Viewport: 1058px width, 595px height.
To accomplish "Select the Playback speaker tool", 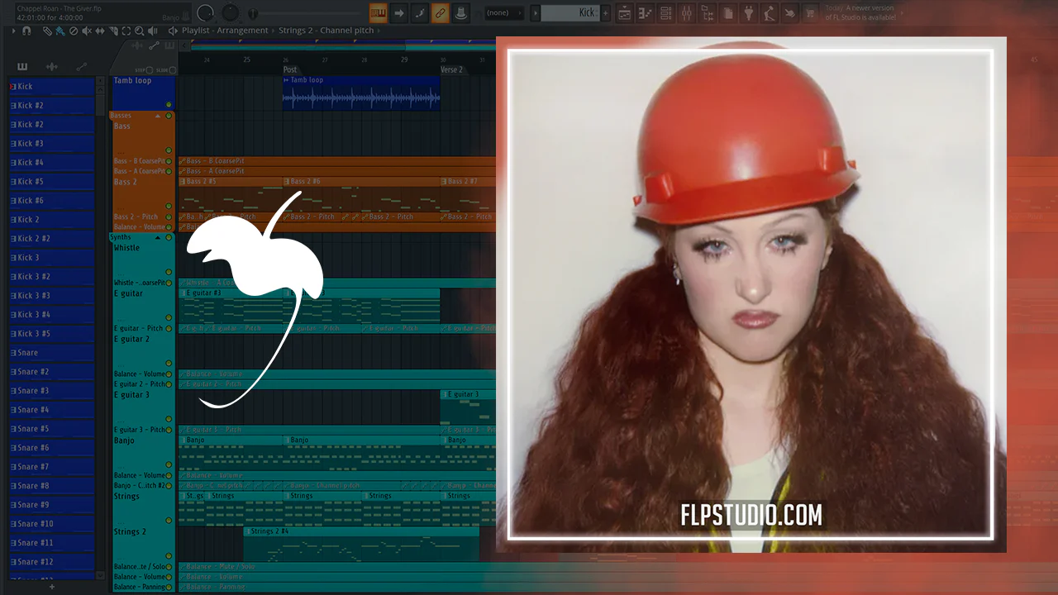I will (153, 31).
